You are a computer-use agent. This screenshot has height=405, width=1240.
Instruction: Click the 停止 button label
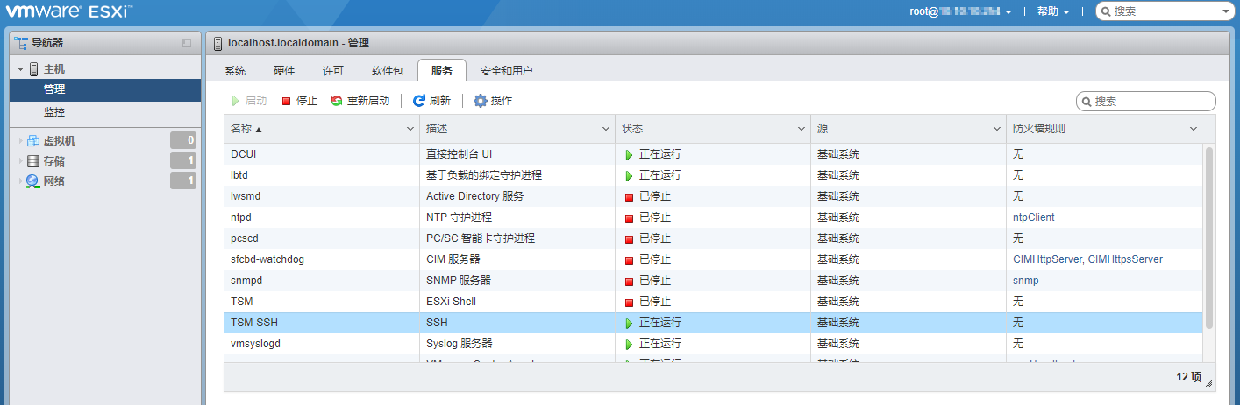(x=307, y=101)
